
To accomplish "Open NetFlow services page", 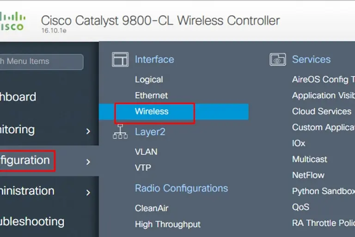I will pos(308,175).
